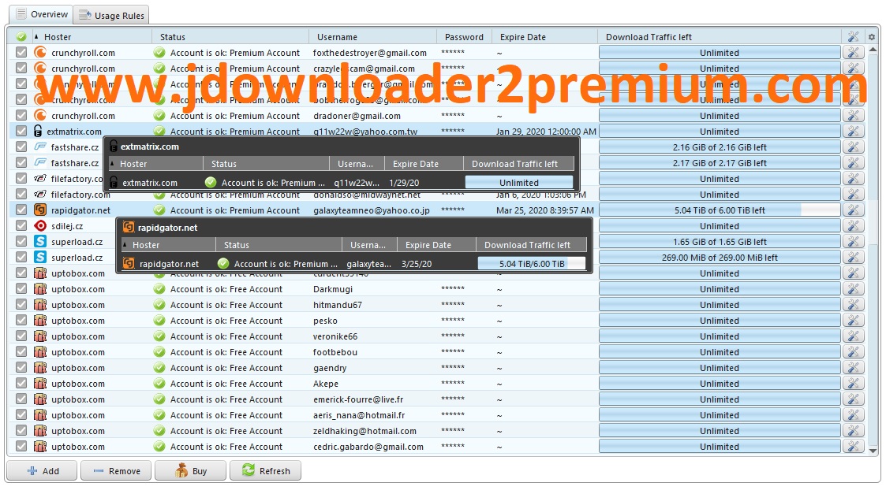Toggle the checkbox for uptobox.com pesko
Viewport: 886px width, 490px height.
[x=21, y=321]
